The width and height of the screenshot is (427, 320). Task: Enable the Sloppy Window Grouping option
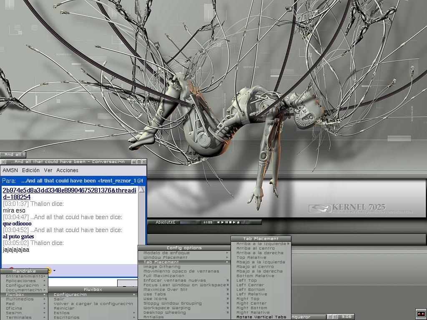coord(172,303)
